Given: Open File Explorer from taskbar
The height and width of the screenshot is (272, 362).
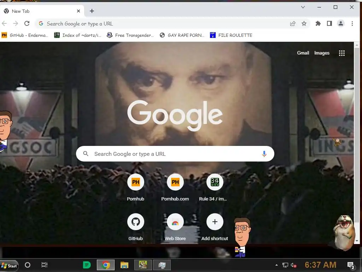Looking at the screenshot, I should [x=124, y=265].
